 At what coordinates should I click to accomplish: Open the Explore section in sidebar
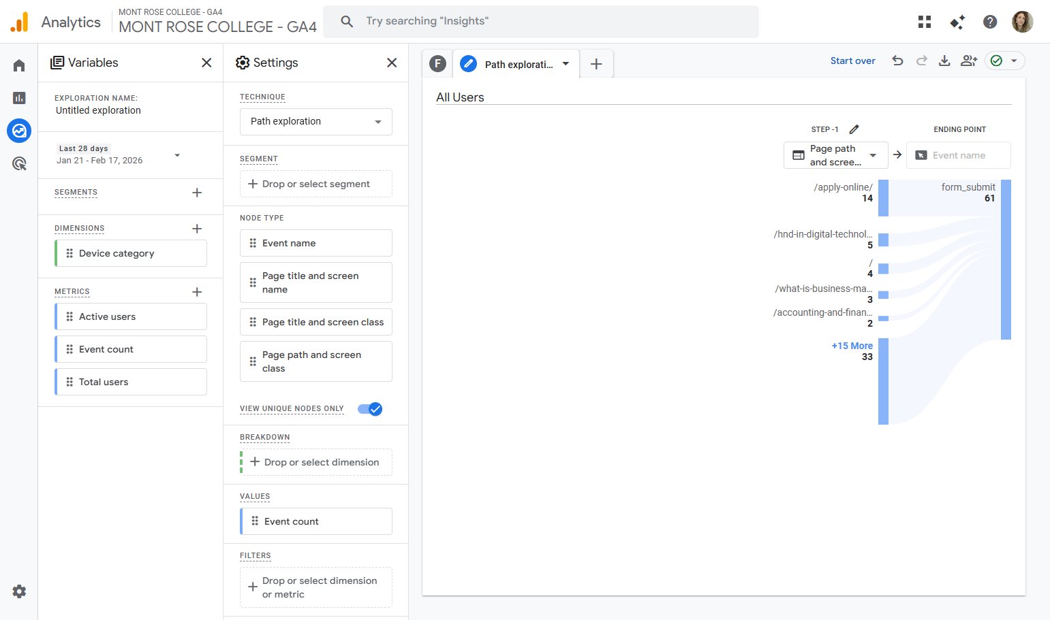coord(19,130)
